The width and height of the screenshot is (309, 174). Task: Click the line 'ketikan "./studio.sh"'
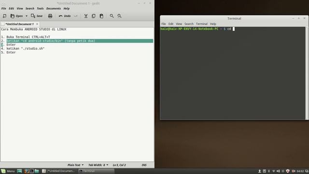tap(26, 48)
